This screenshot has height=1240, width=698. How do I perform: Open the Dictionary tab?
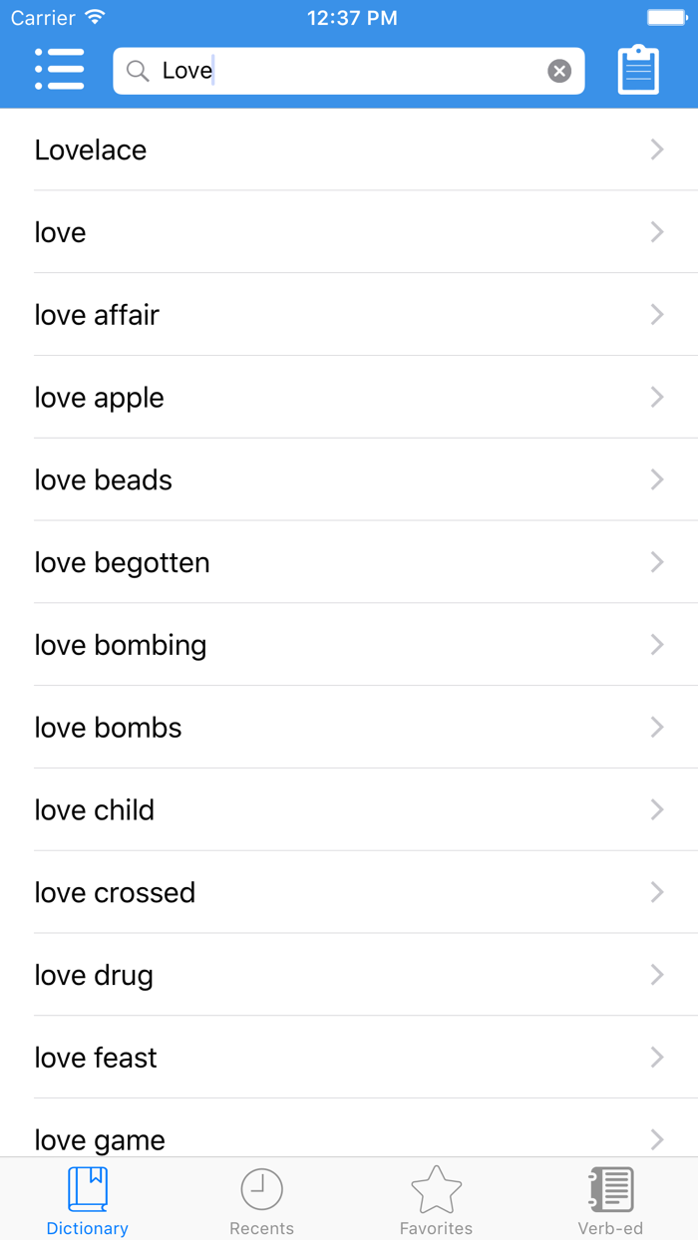[x=88, y=1200]
